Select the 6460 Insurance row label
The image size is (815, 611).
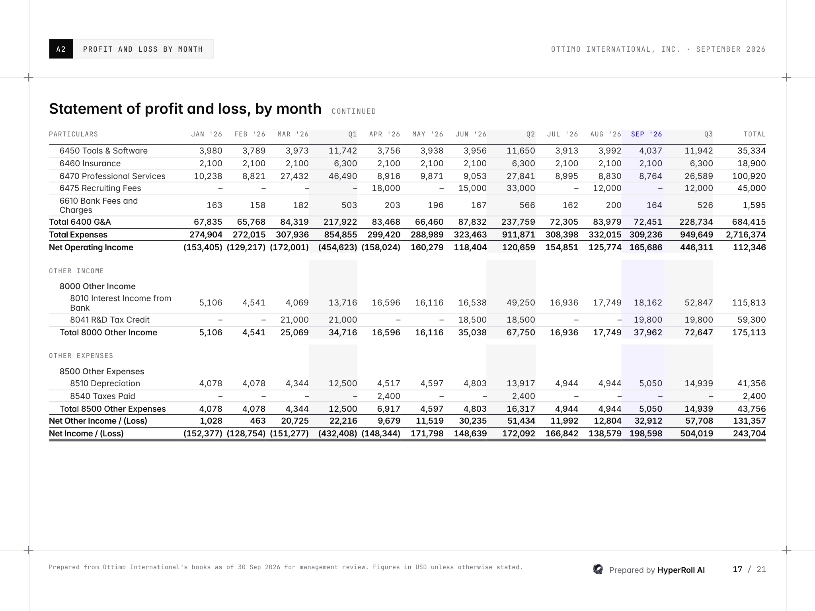coord(90,163)
